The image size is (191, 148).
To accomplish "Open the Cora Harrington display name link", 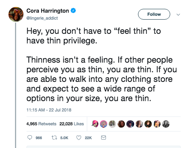I will [48, 11].
